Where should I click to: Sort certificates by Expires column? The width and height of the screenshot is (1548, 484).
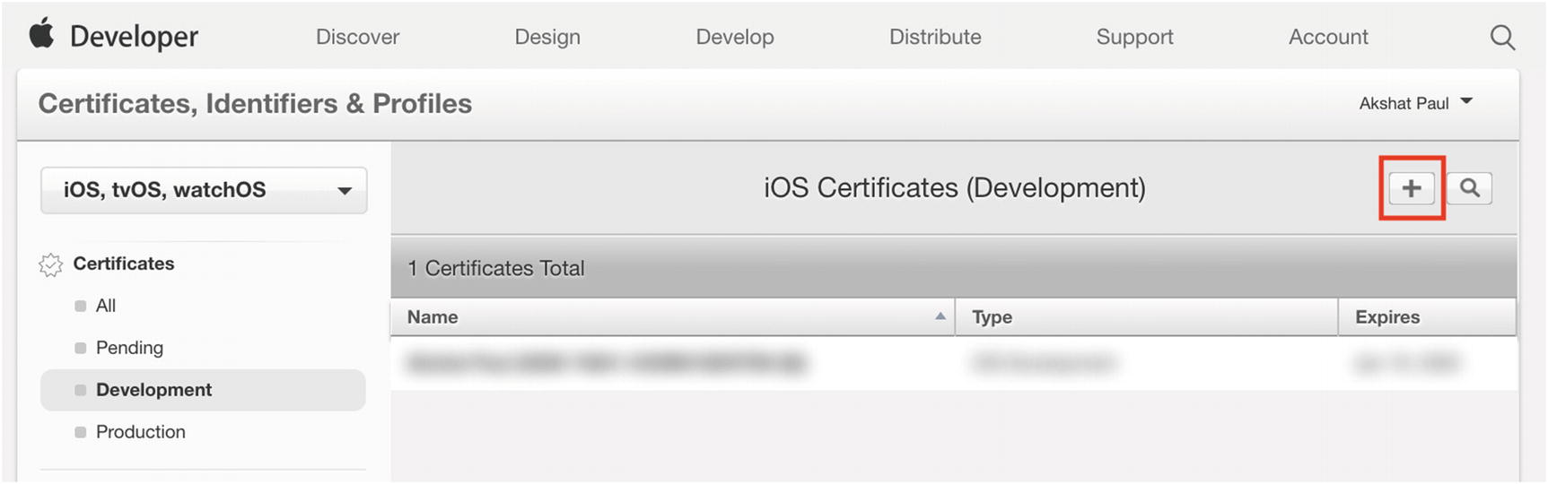click(x=1386, y=317)
